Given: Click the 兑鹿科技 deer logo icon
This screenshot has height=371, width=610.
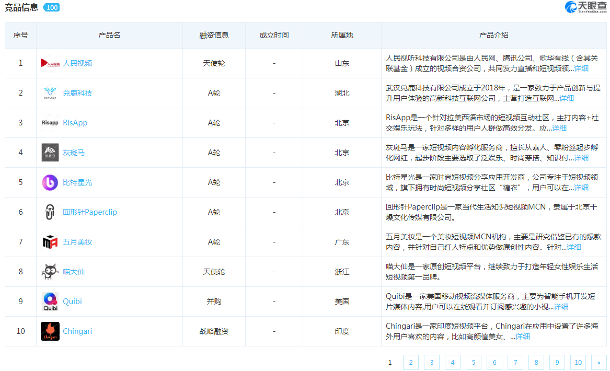Looking at the screenshot, I should [x=50, y=93].
